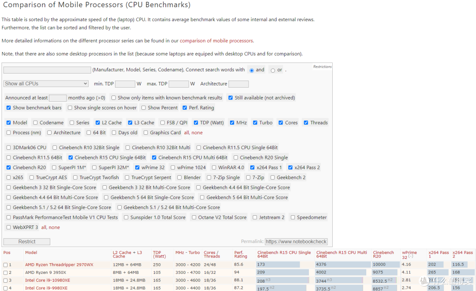The width and height of the screenshot is (476, 291).
Task: Check the 'Cinebench R20 Single' benchmark
Action: (x=236, y=158)
